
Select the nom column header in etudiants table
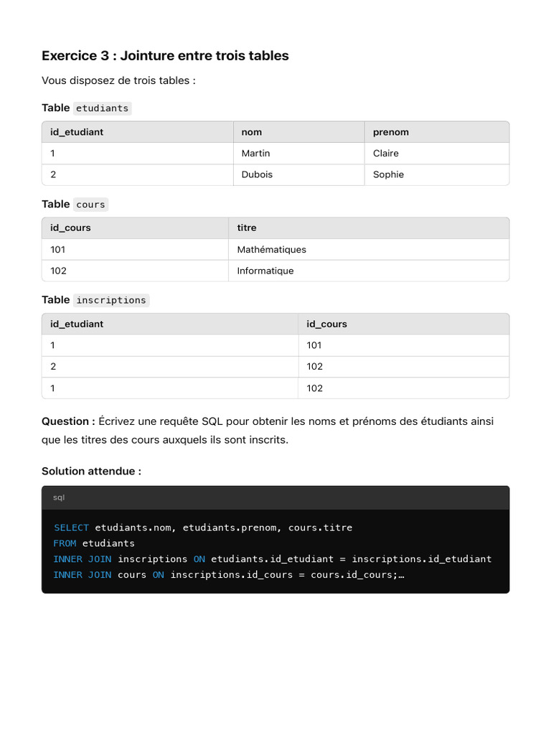[x=299, y=132]
